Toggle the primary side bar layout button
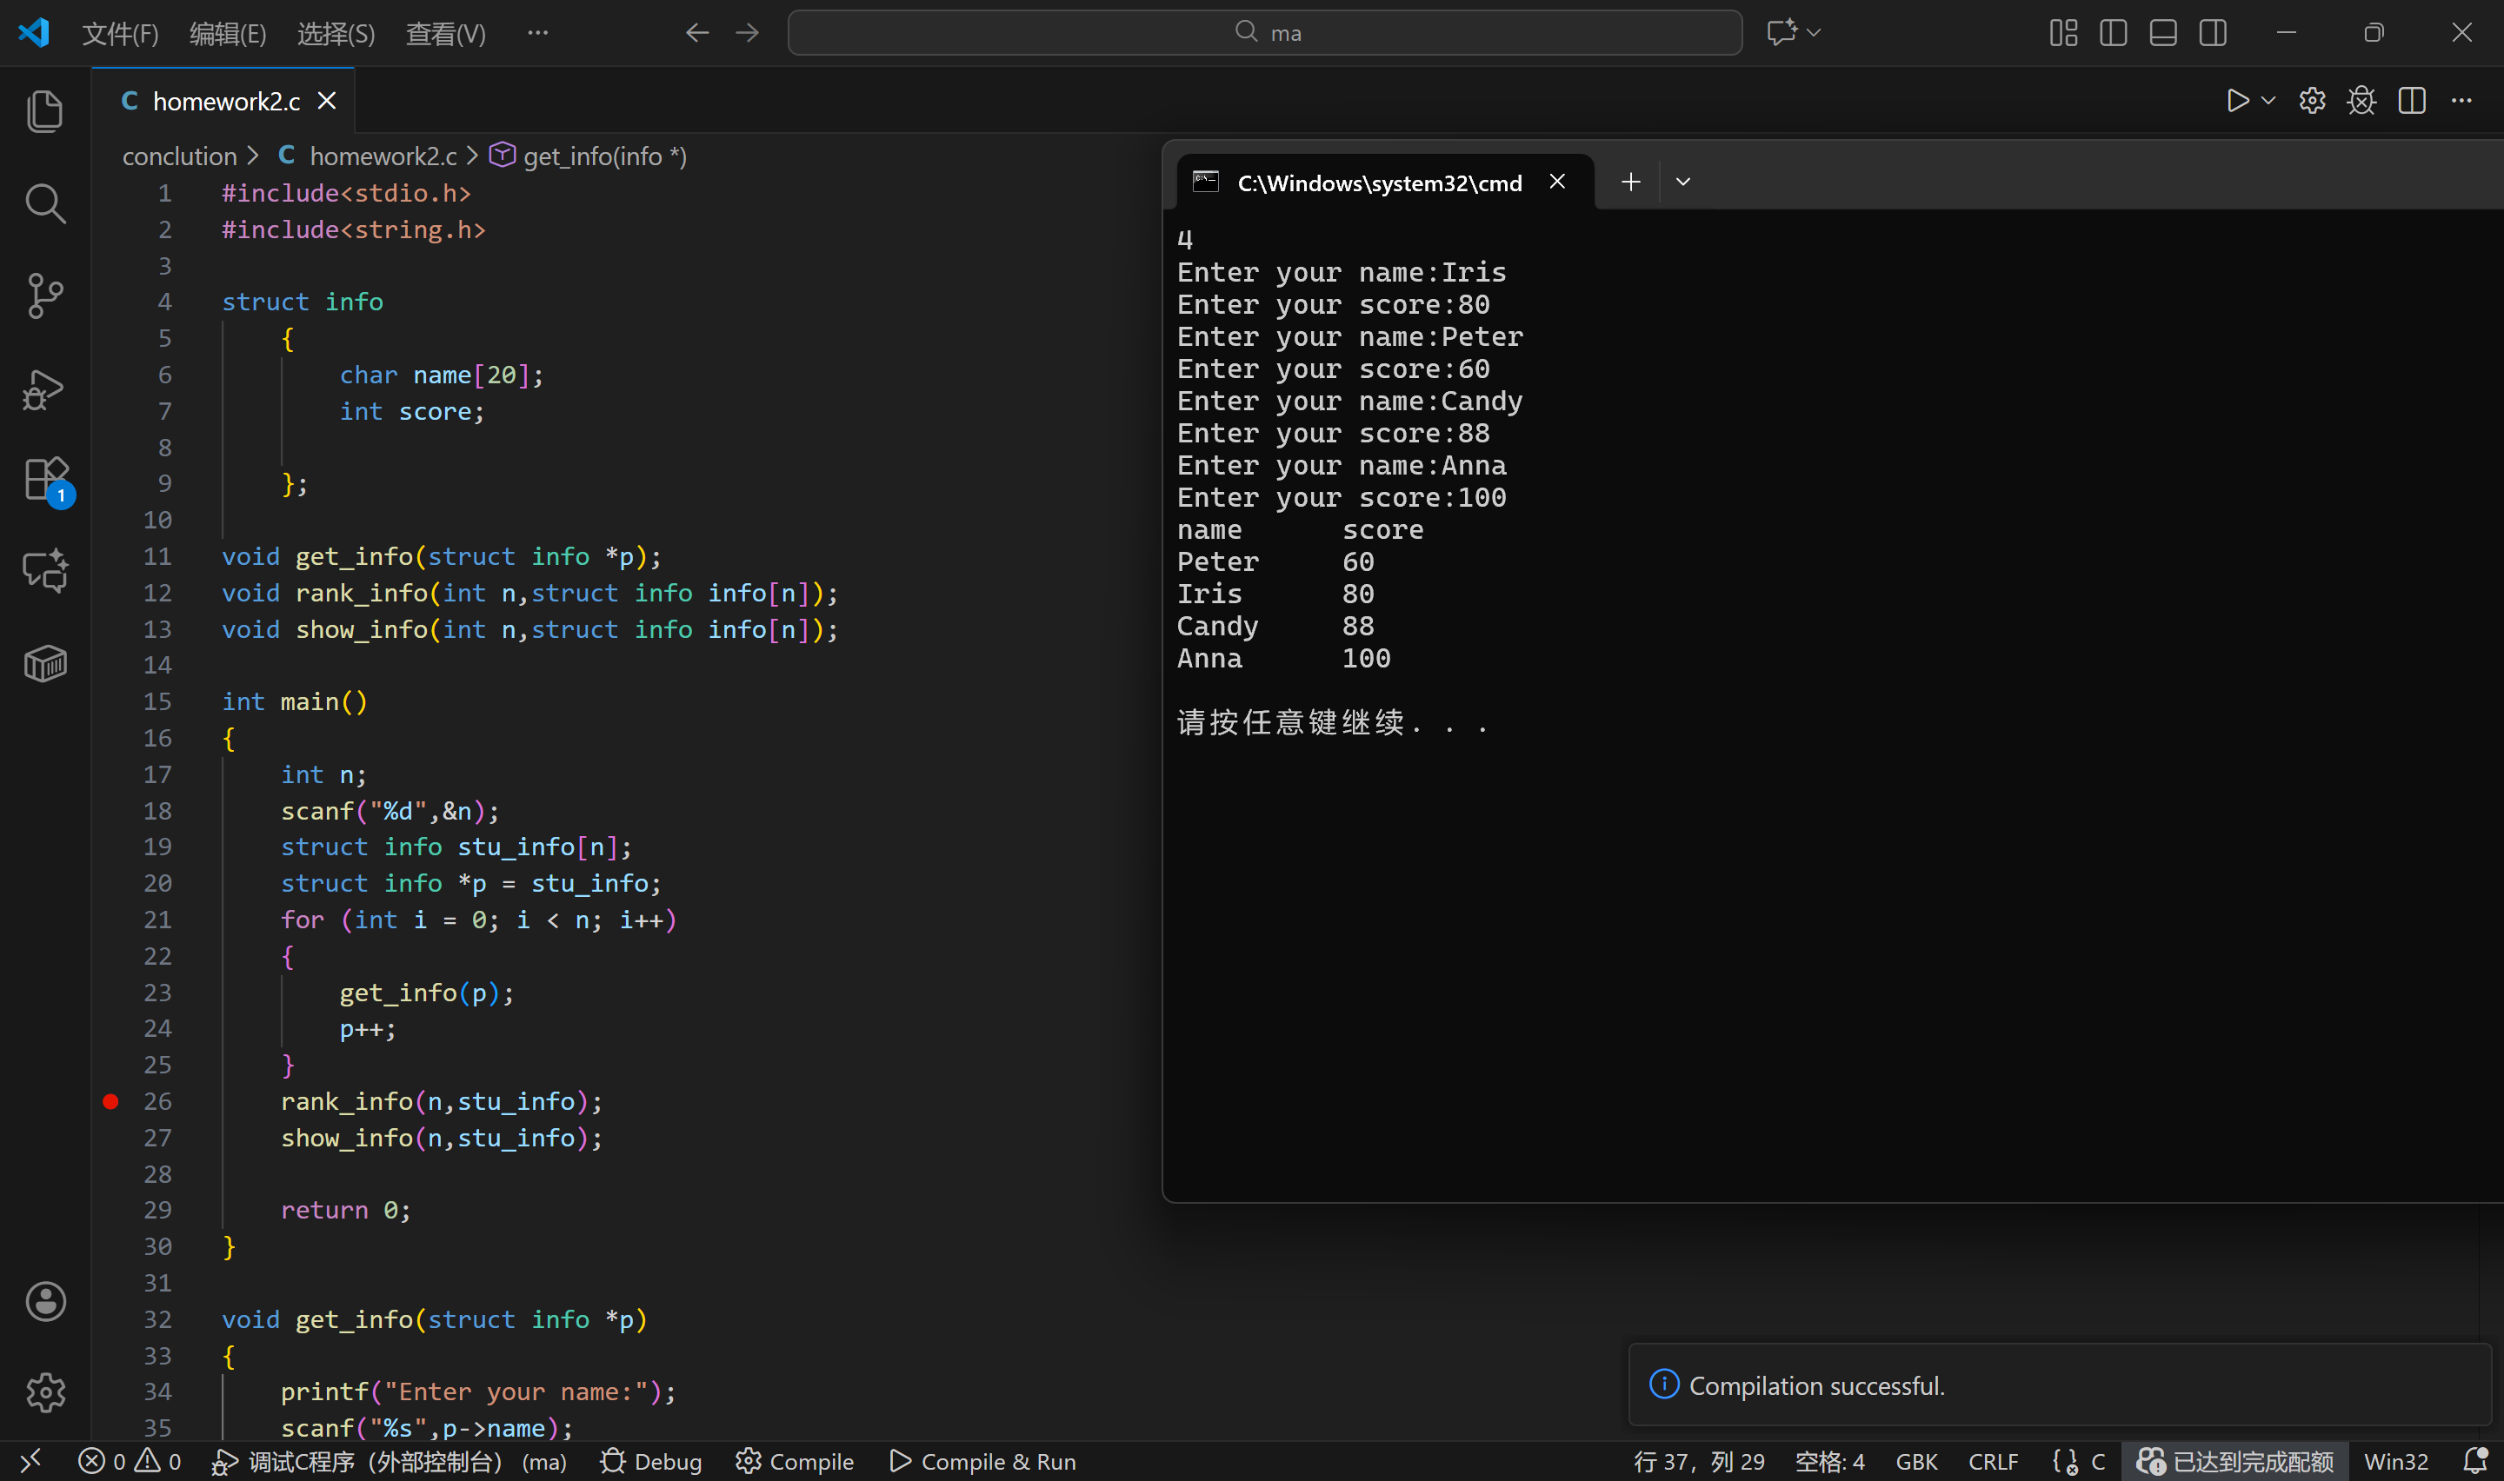The height and width of the screenshot is (1481, 2504). pyautogui.click(x=2113, y=33)
